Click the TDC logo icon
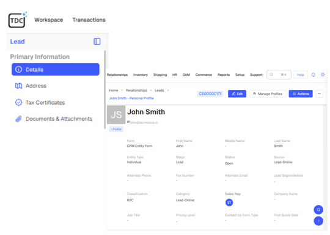This screenshot has width=330, height=235. (17, 20)
